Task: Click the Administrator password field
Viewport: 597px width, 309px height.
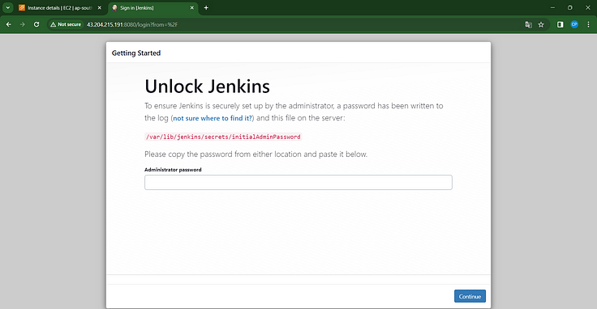Action: click(x=298, y=182)
